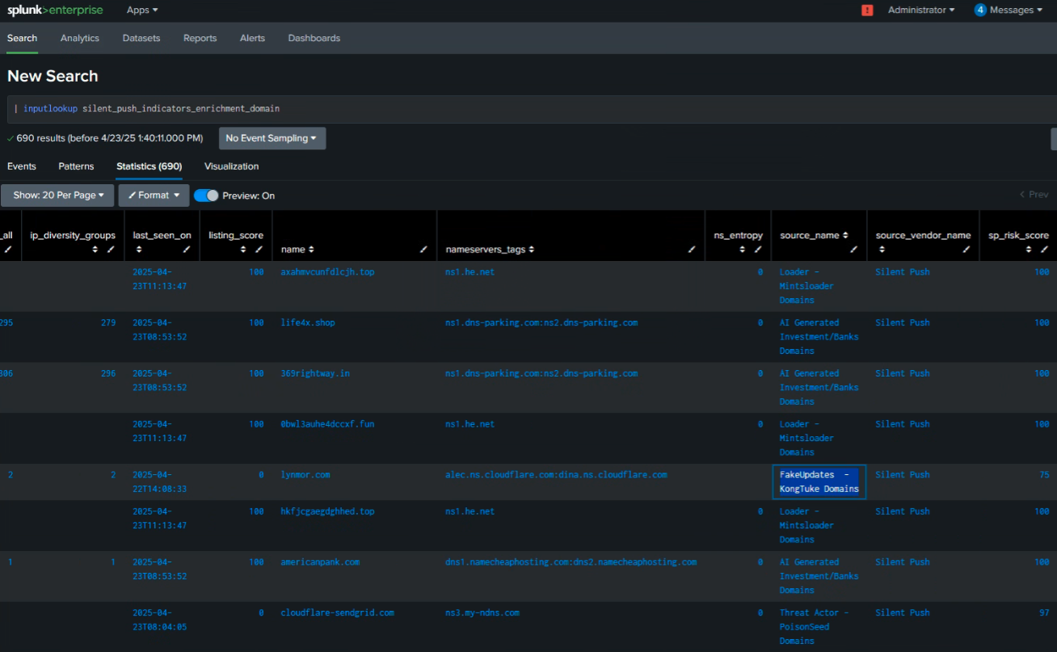The image size is (1057, 652).
Task: Edit the source_name column pencil icon
Action: (854, 250)
